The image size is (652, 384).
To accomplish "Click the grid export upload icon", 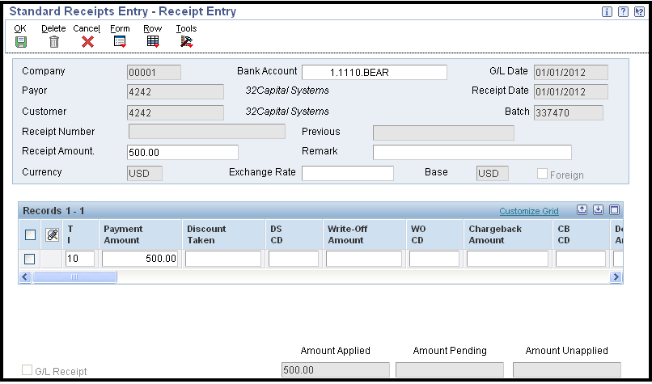I will 582,210.
